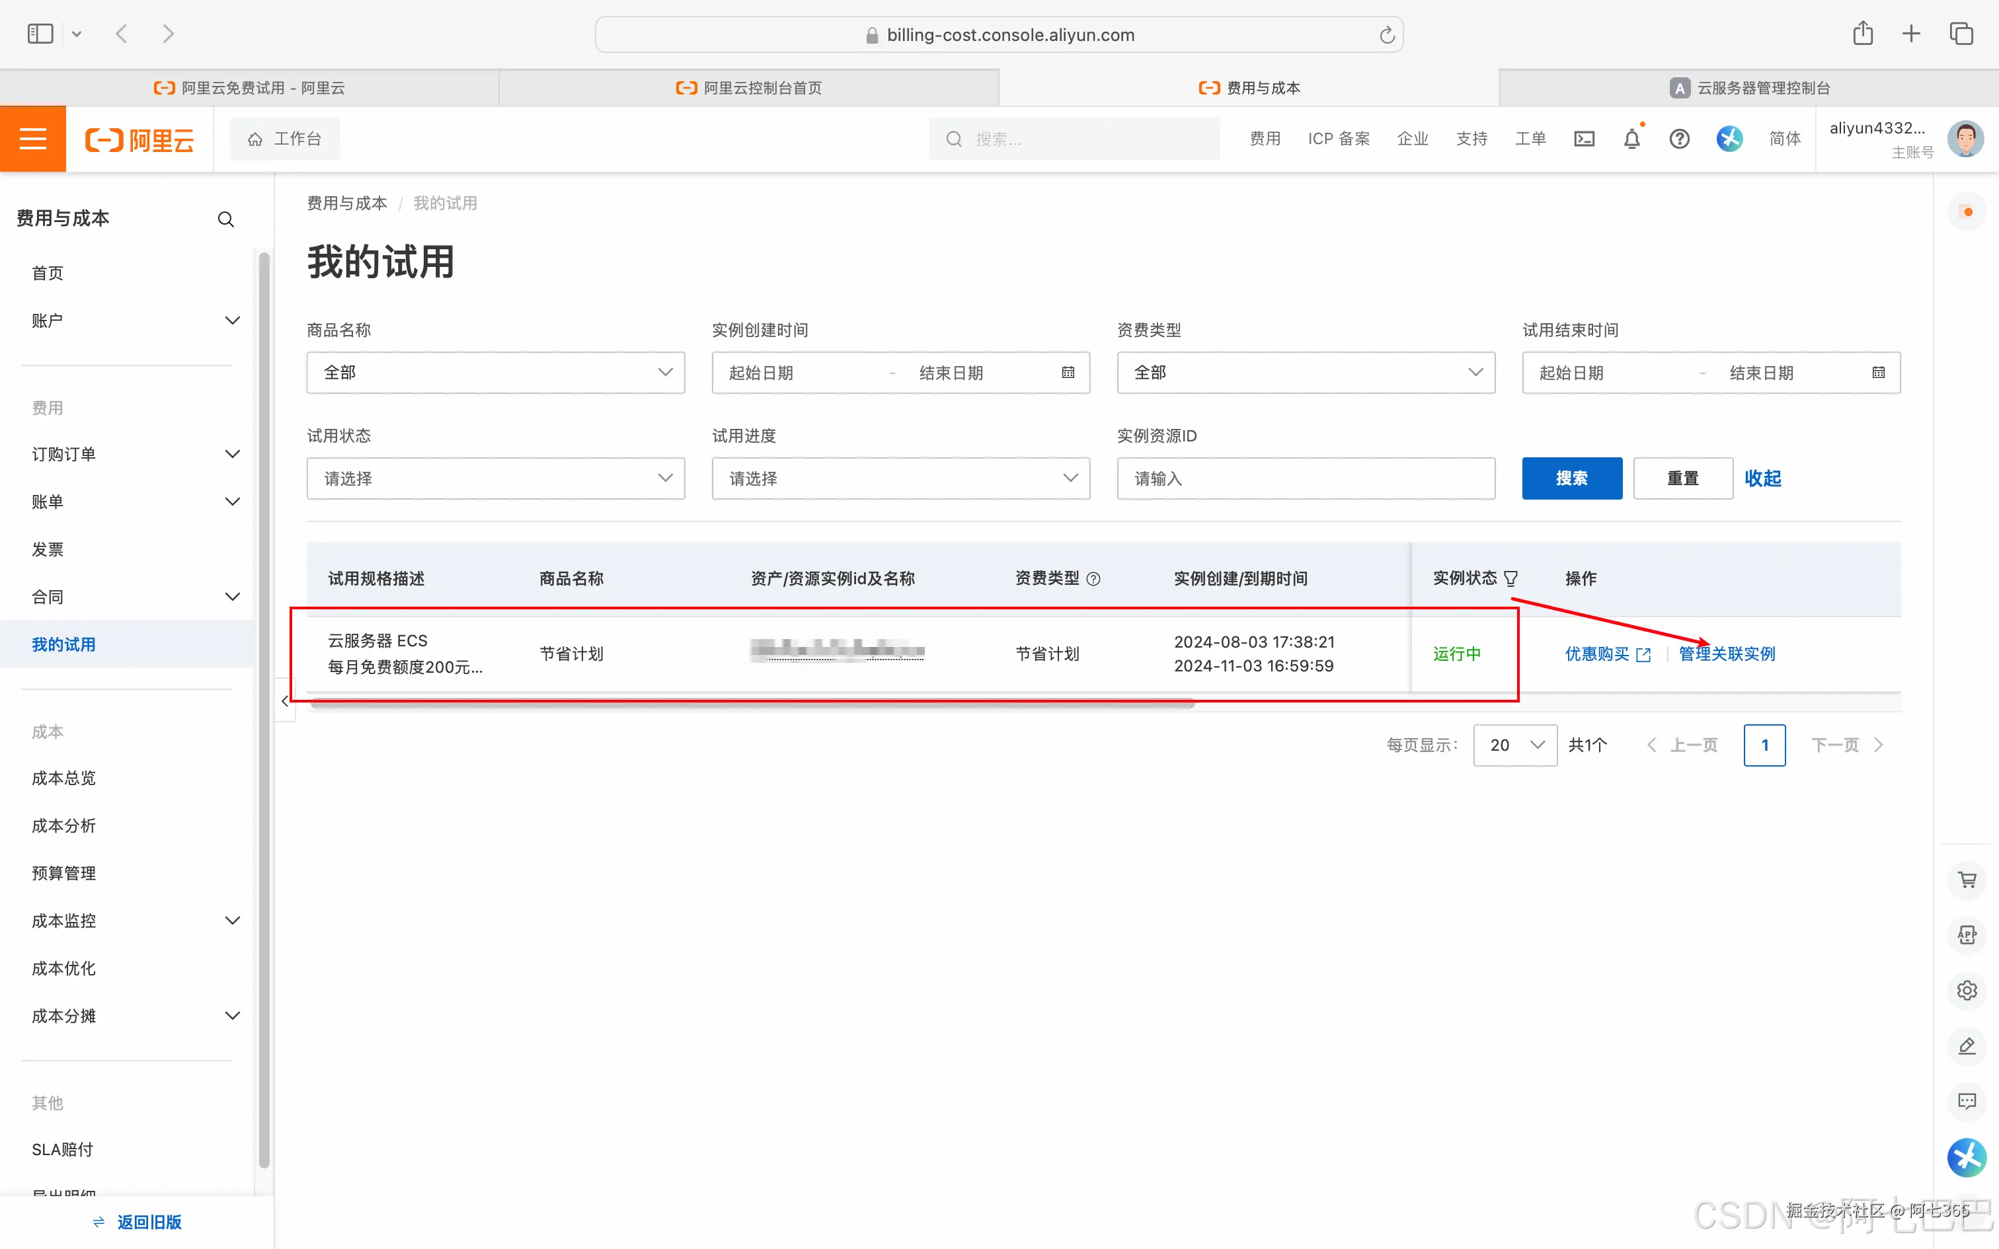
Task: Toggle the 实例状态 column filter
Action: tap(1510, 578)
